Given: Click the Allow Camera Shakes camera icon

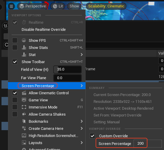Looking at the screenshot, I should (x=24, y=114).
